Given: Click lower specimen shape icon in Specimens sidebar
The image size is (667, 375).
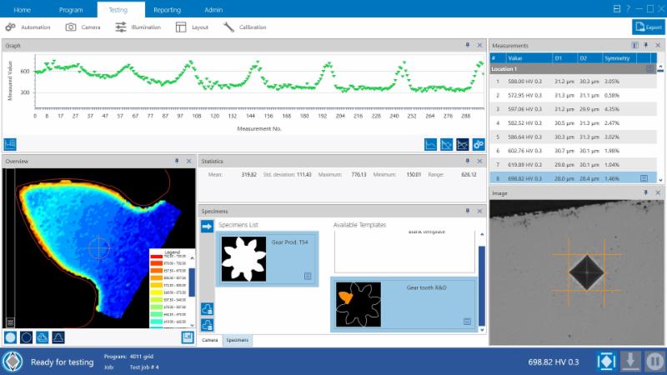Looking at the screenshot, I should click(207, 325).
